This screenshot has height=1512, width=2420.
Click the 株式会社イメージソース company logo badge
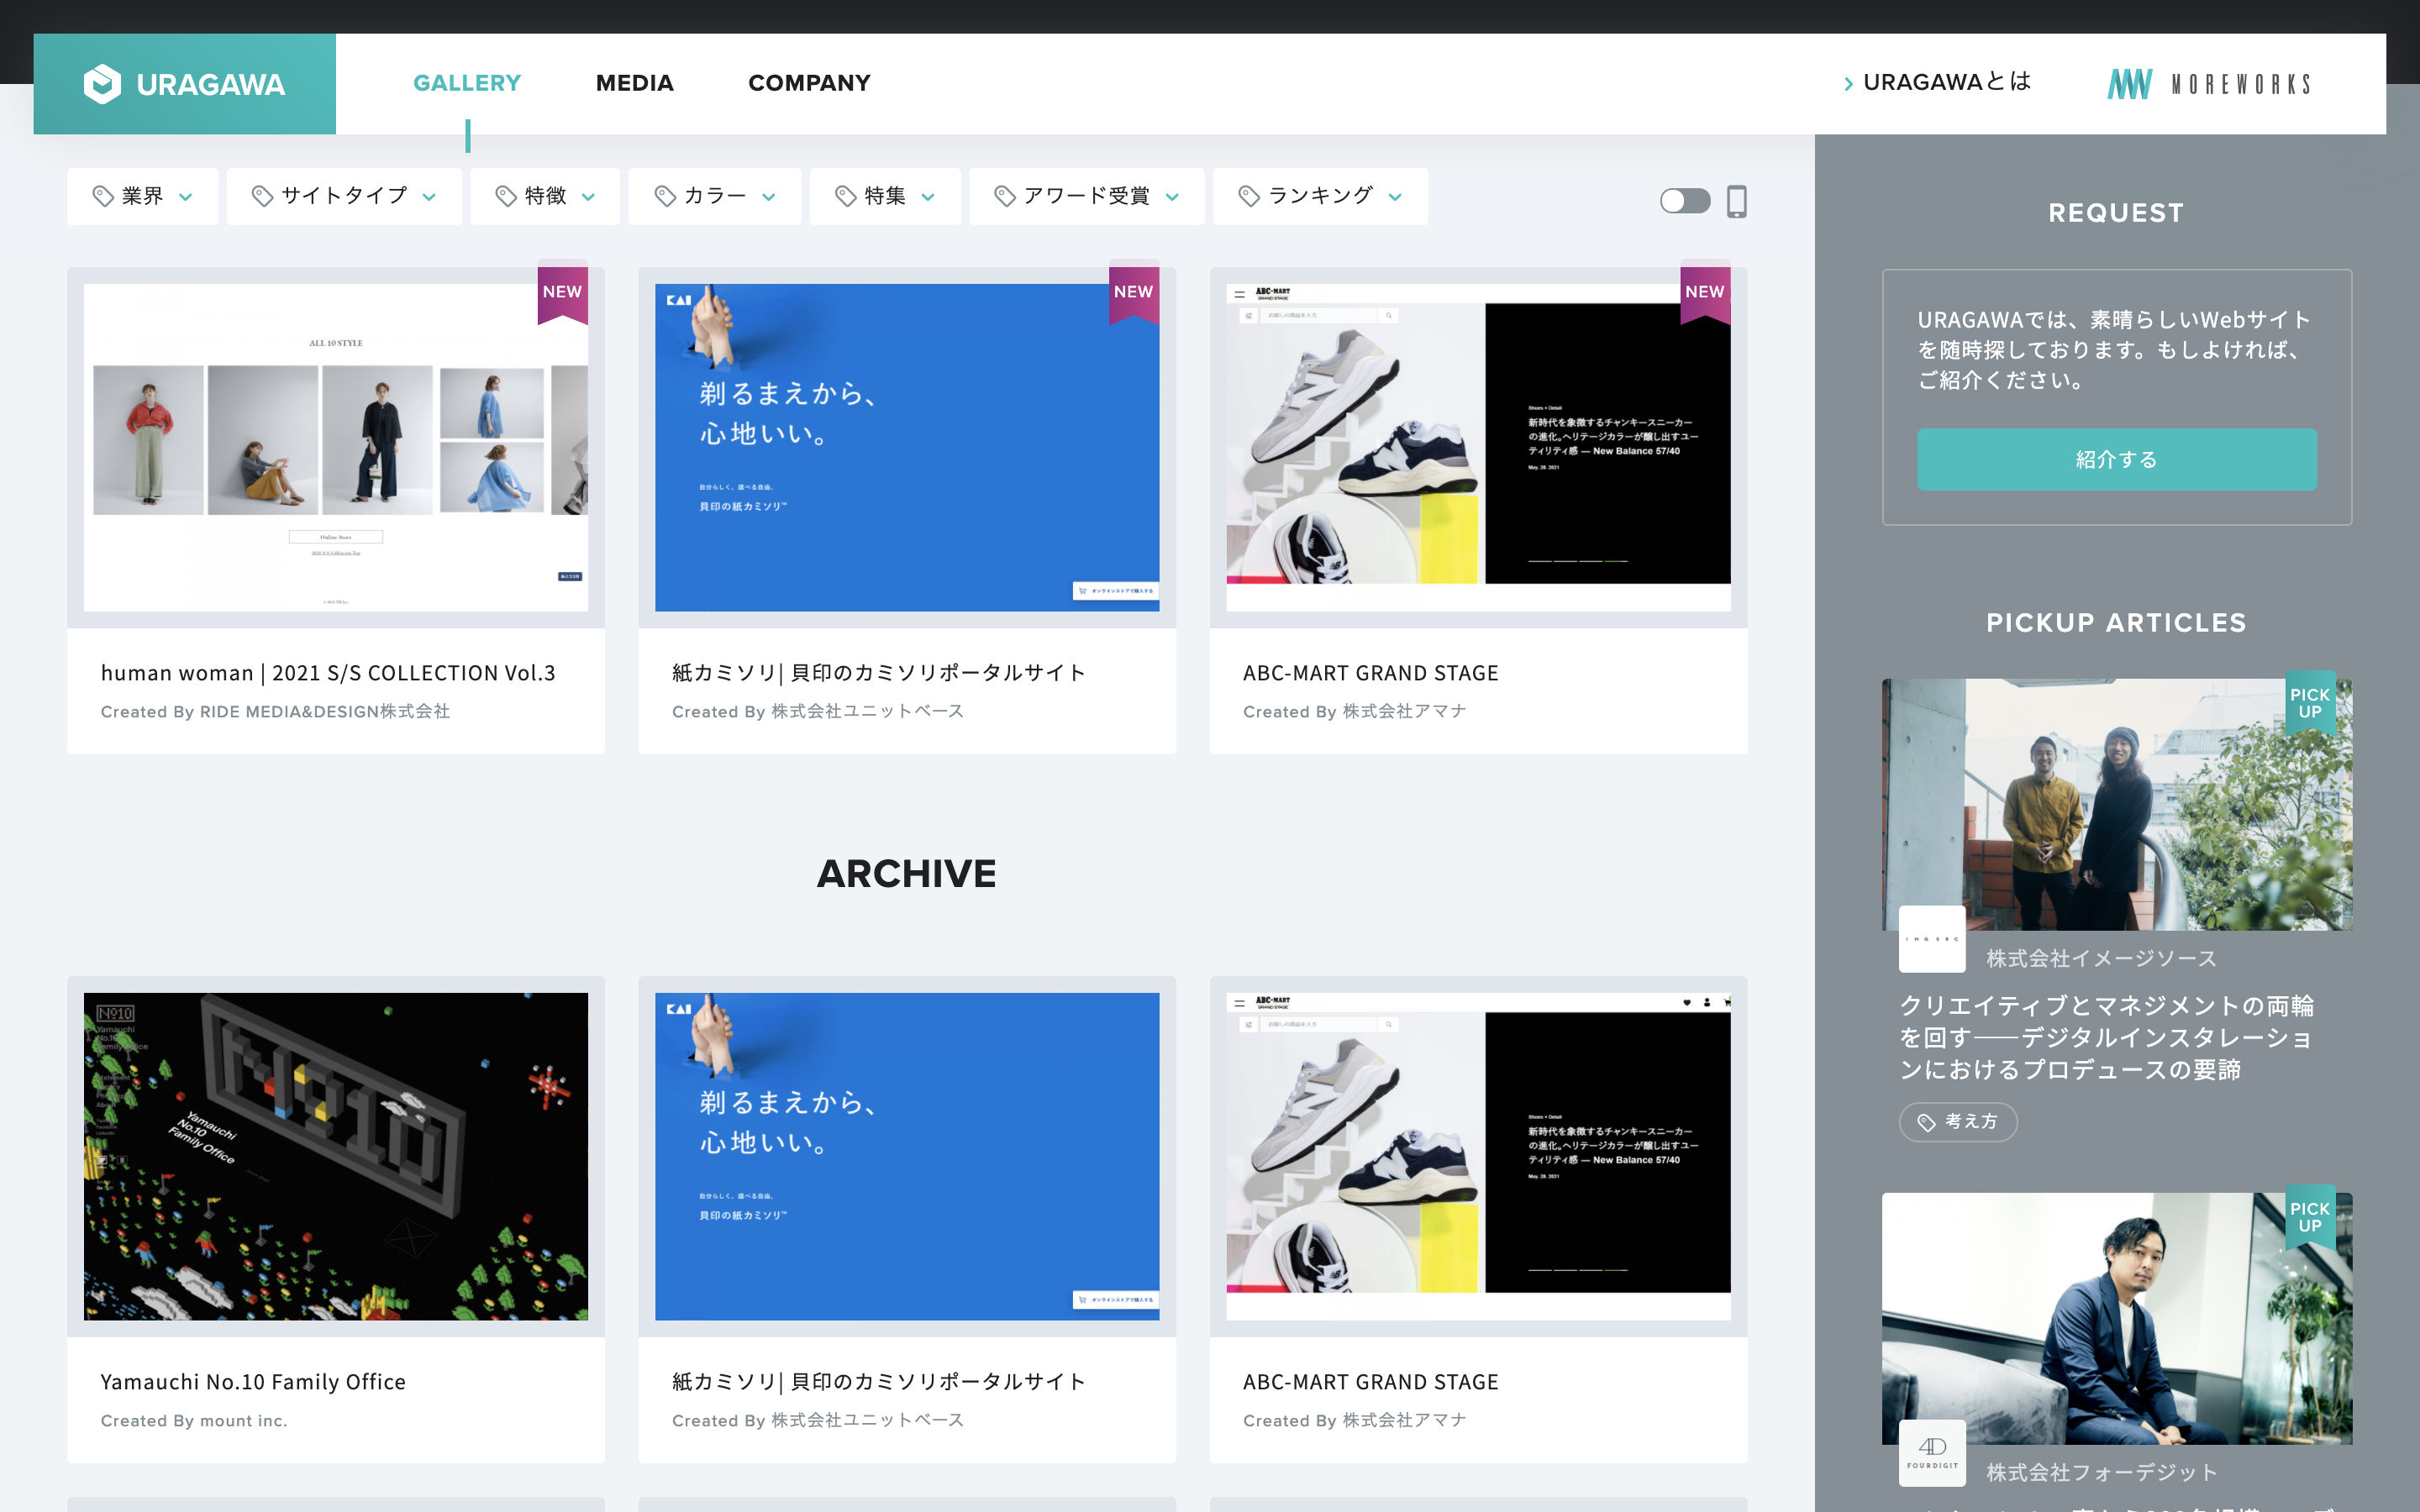[1932, 939]
